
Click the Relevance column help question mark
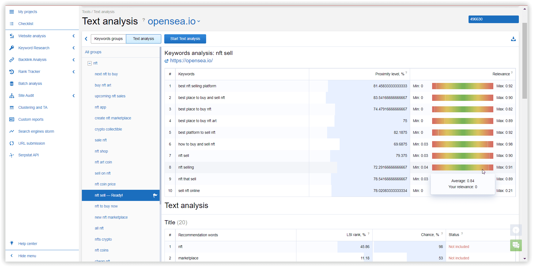[512, 73]
